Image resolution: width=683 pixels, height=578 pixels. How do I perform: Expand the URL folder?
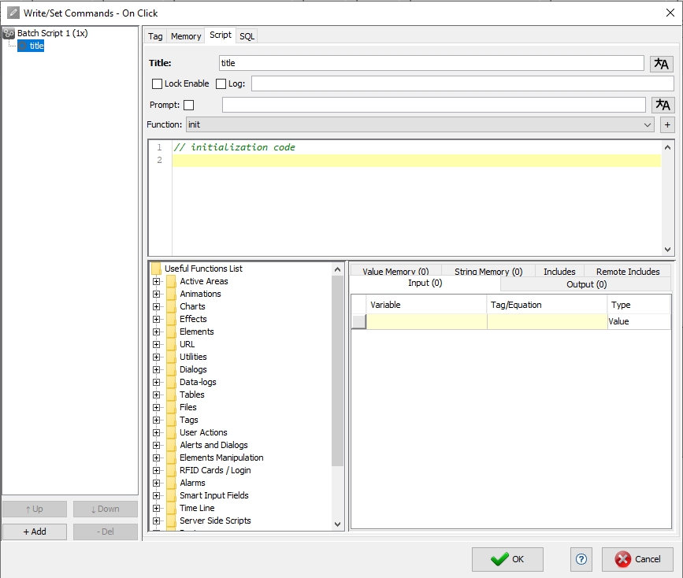click(157, 345)
